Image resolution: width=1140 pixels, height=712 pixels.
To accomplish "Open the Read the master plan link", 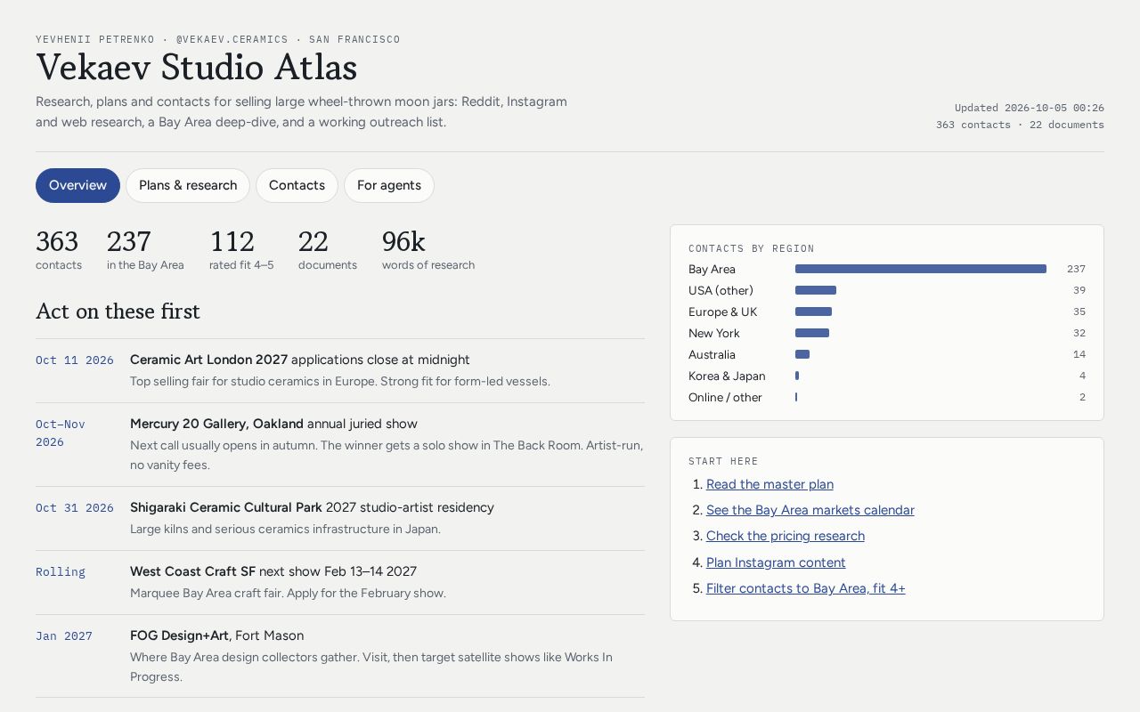I will pos(769,484).
